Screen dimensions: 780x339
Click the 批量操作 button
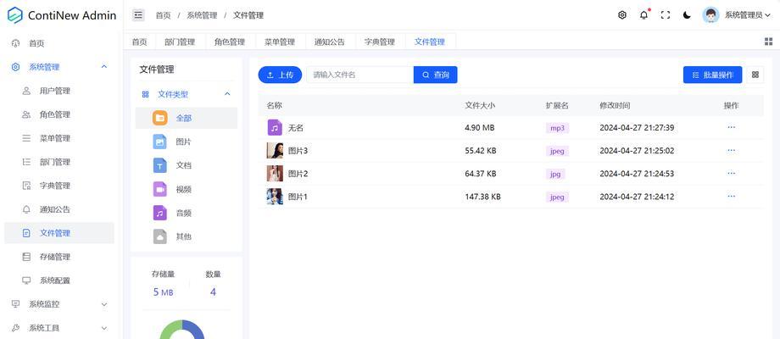[712, 75]
